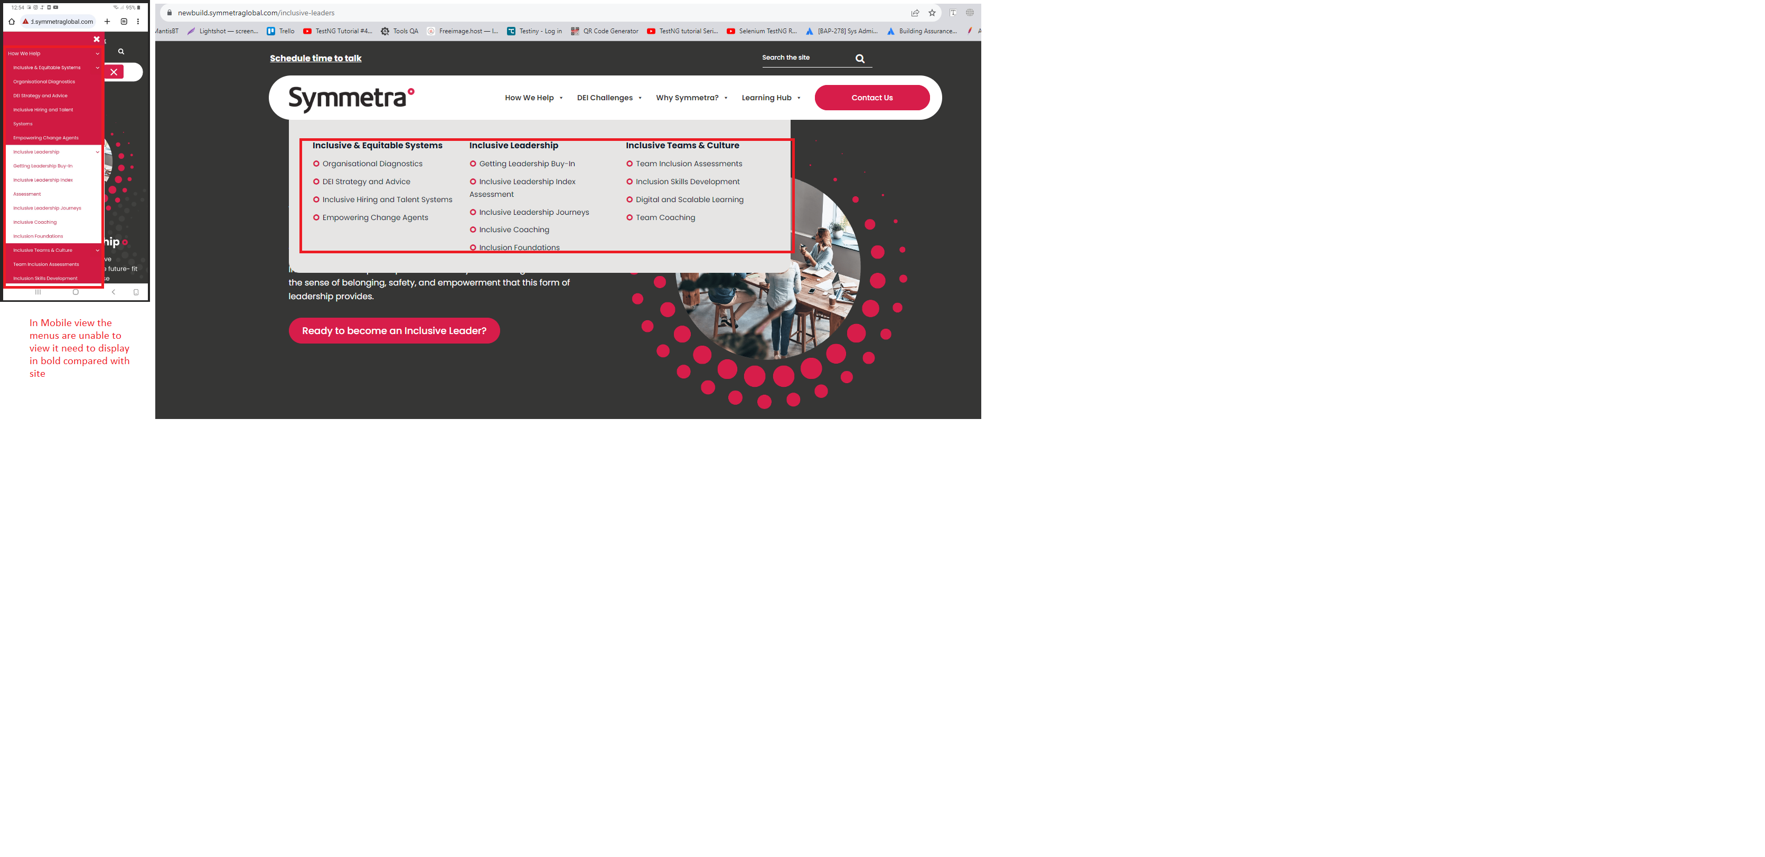Collapse Inclusive Teams & Culture mobile chevron
1765x857 pixels.
97,251
